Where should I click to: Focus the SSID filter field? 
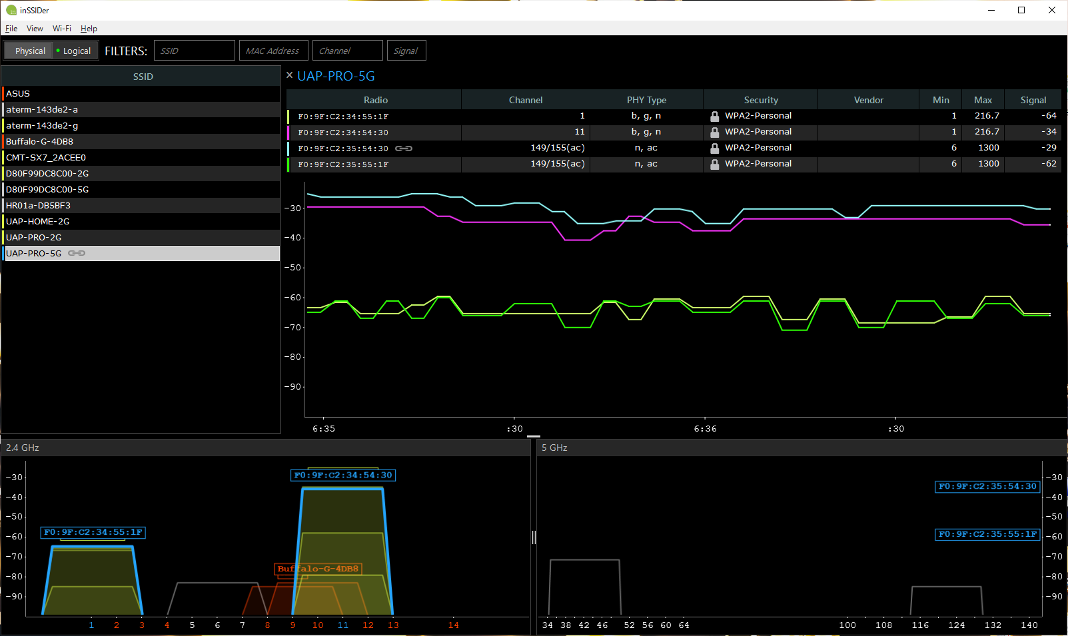tap(195, 51)
